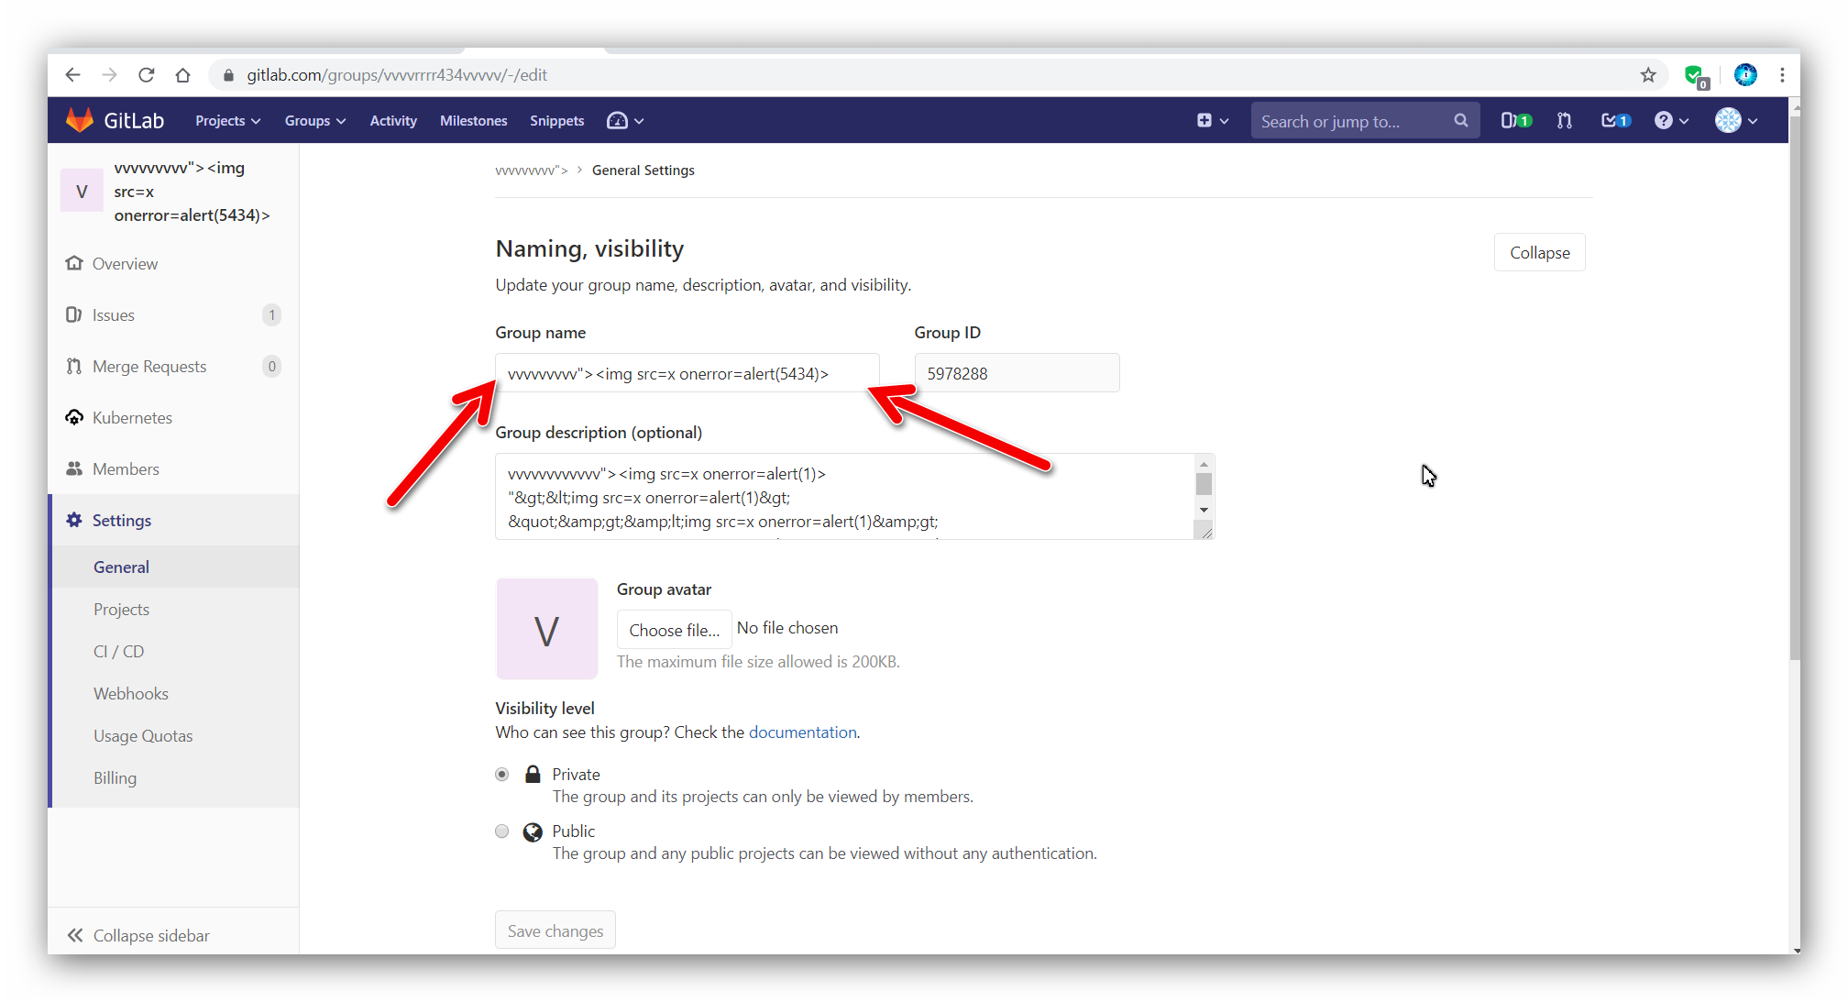Open the Help dropdown menu
The height and width of the screenshot is (1002, 1848).
(1671, 120)
